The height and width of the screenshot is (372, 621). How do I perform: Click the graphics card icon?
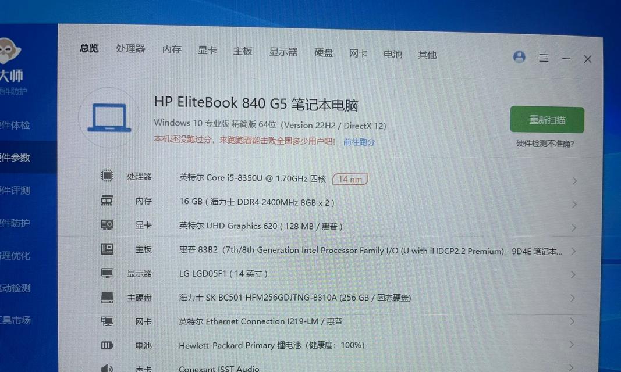click(107, 225)
